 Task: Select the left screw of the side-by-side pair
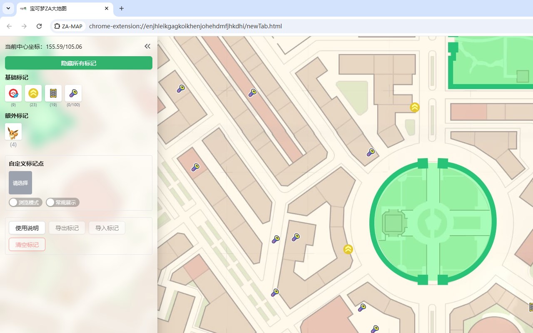point(276,239)
